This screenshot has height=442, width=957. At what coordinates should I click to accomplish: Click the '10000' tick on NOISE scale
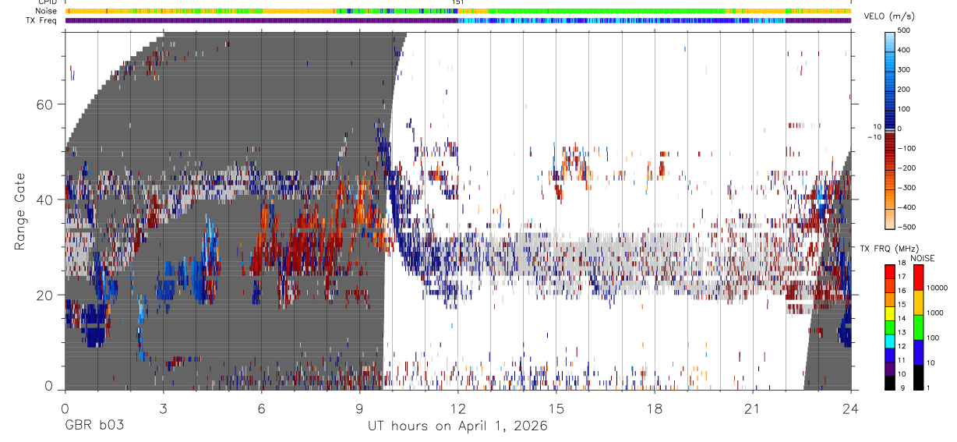[x=938, y=288]
